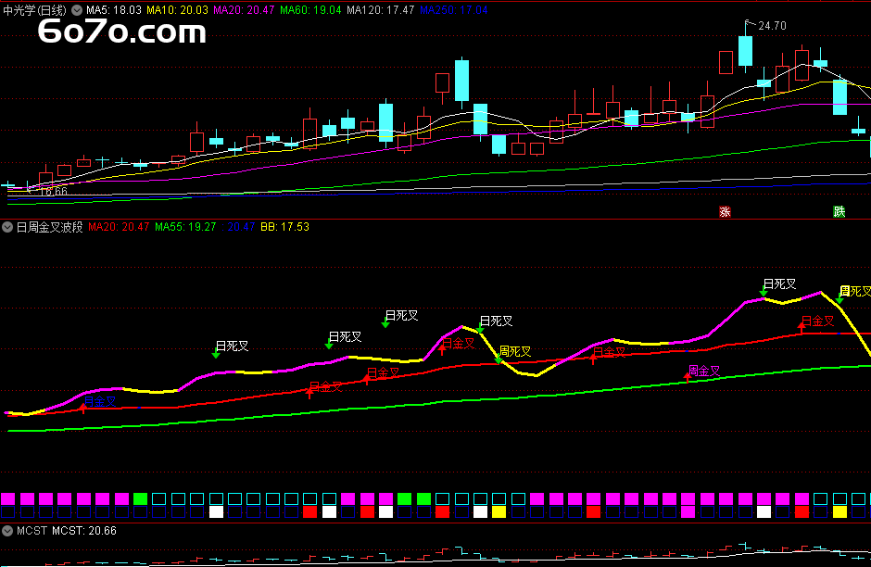The width and height of the screenshot is (871, 567).
Task: Click the blue 日金叉 signal label
Action: (x=100, y=401)
